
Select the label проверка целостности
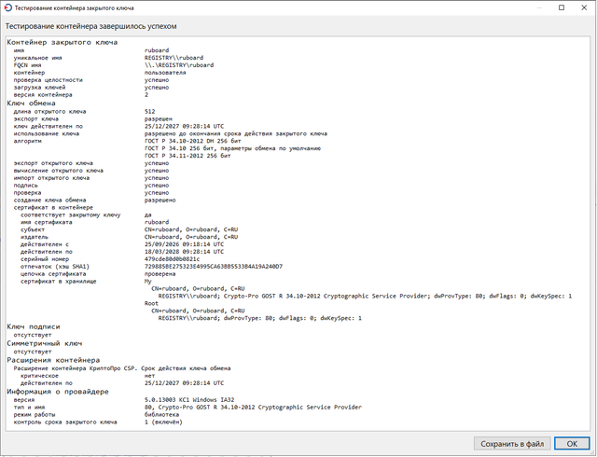pos(48,80)
